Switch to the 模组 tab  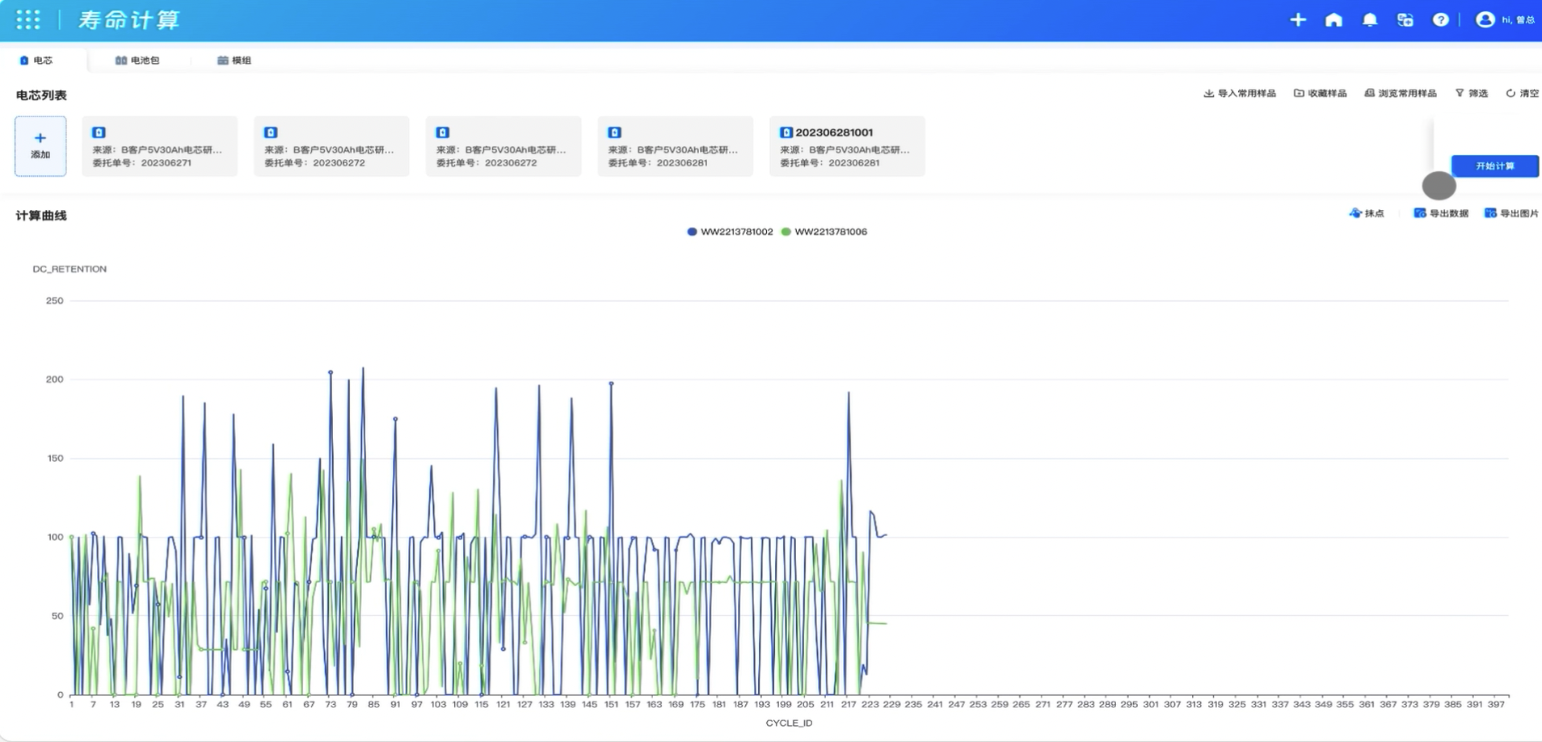click(x=234, y=61)
